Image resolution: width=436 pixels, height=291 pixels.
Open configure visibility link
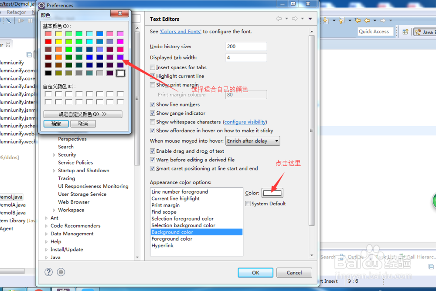pyautogui.click(x=245, y=122)
